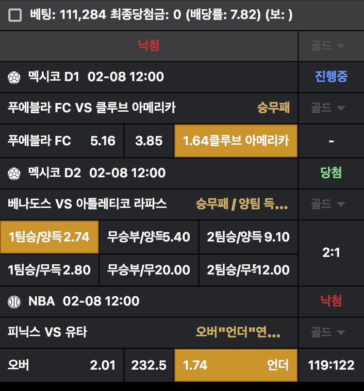364x391 pixels.
Task: Expand 골드 dropdown in 피닉스 VS 유타 row
Action: (x=329, y=333)
